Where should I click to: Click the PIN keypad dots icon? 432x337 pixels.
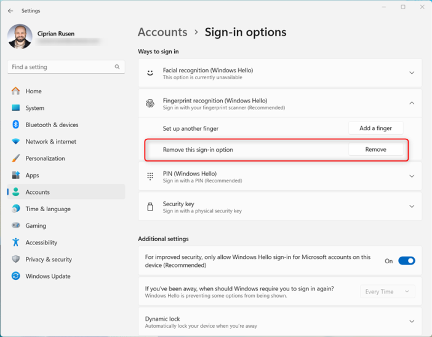[x=150, y=176]
